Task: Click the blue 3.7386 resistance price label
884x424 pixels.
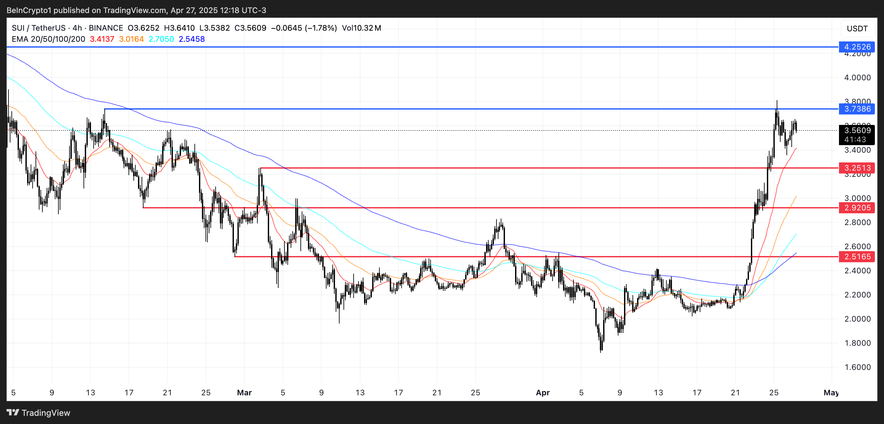Action: 857,109
